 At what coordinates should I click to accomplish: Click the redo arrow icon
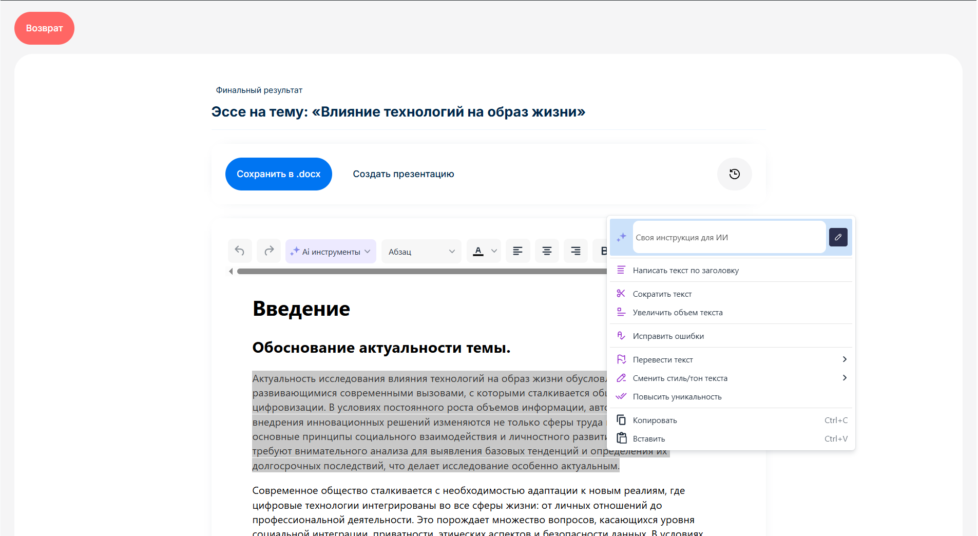click(269, 251)
